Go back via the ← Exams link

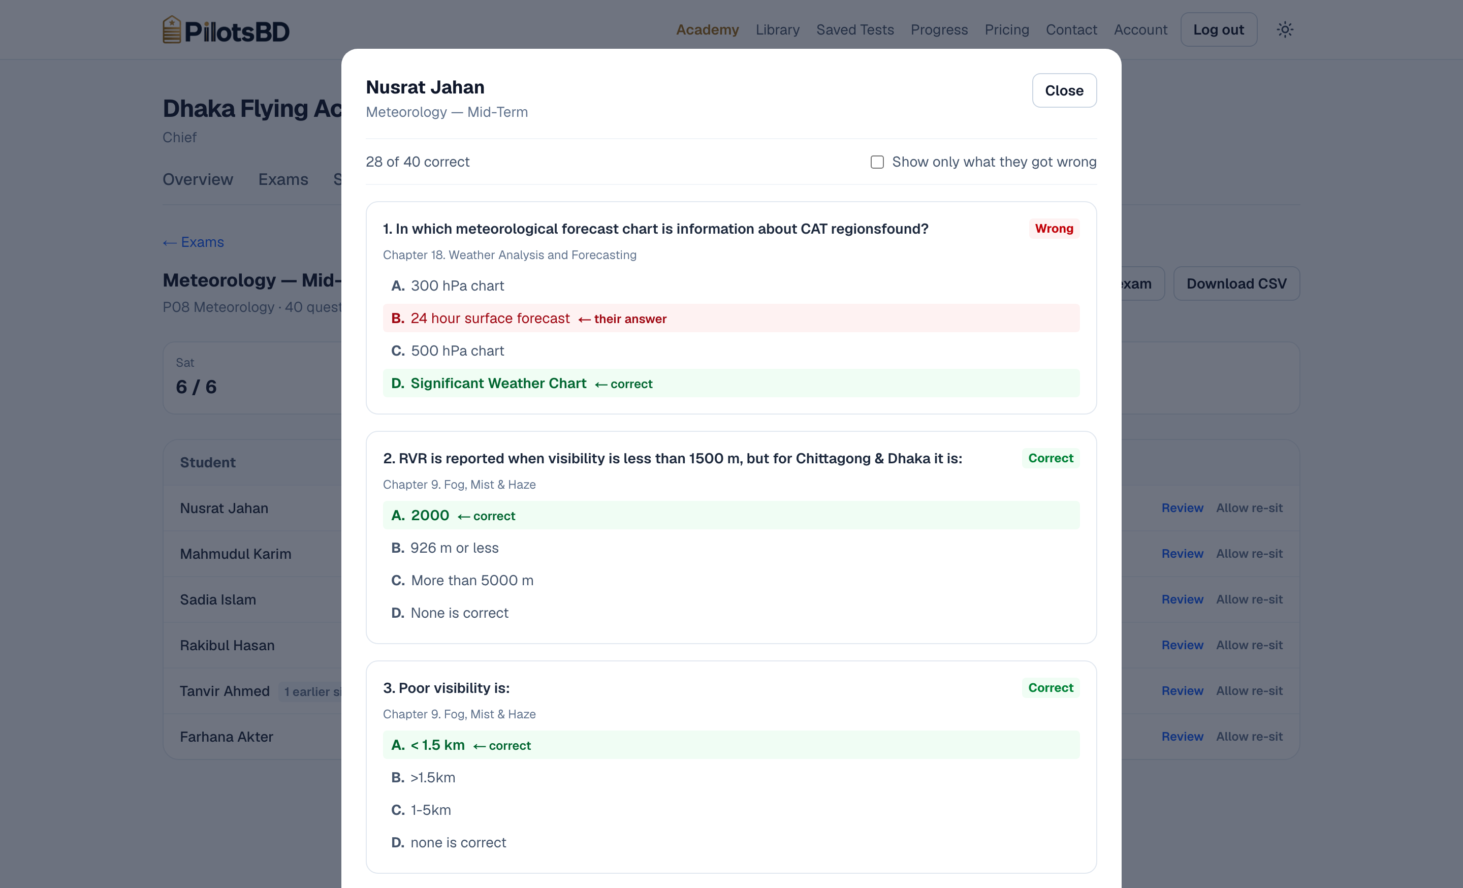click(x=194, y=242)
